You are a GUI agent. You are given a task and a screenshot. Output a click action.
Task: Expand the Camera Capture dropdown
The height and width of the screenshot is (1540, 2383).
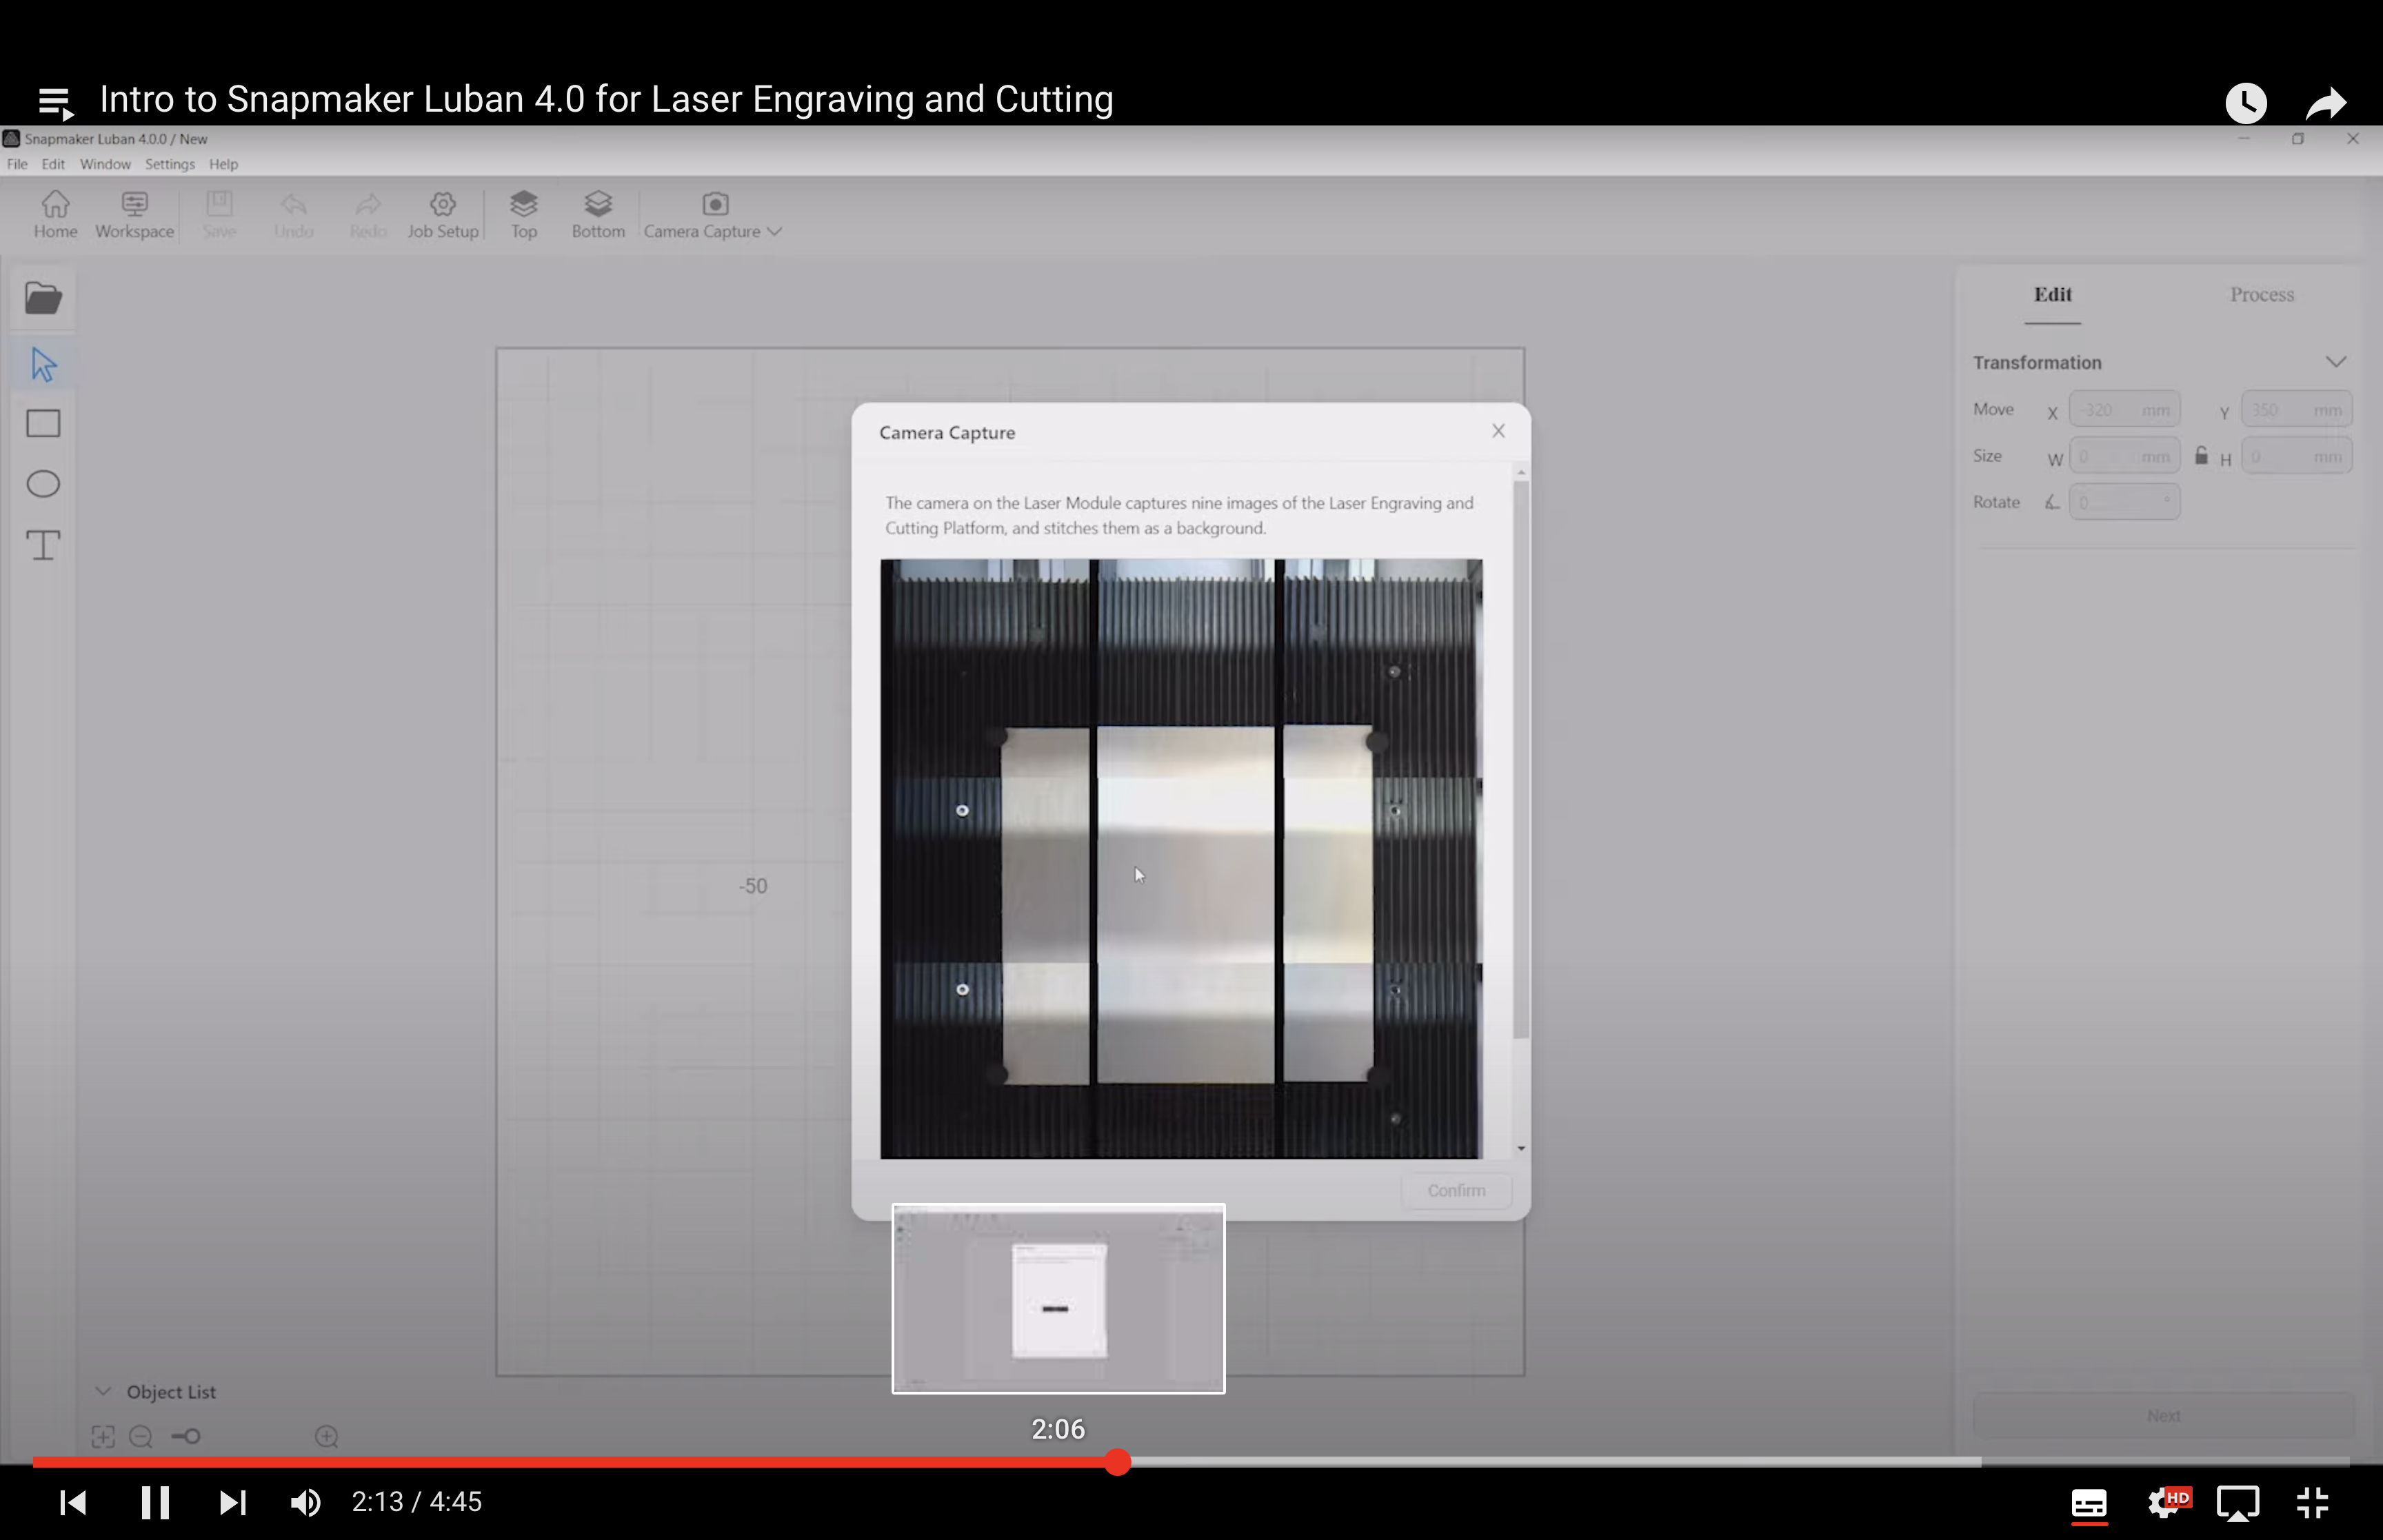773,231
